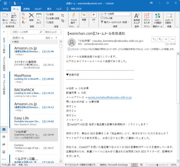Open the Tags flag button
Screen dimensions: 180x167
pos(94,18)
